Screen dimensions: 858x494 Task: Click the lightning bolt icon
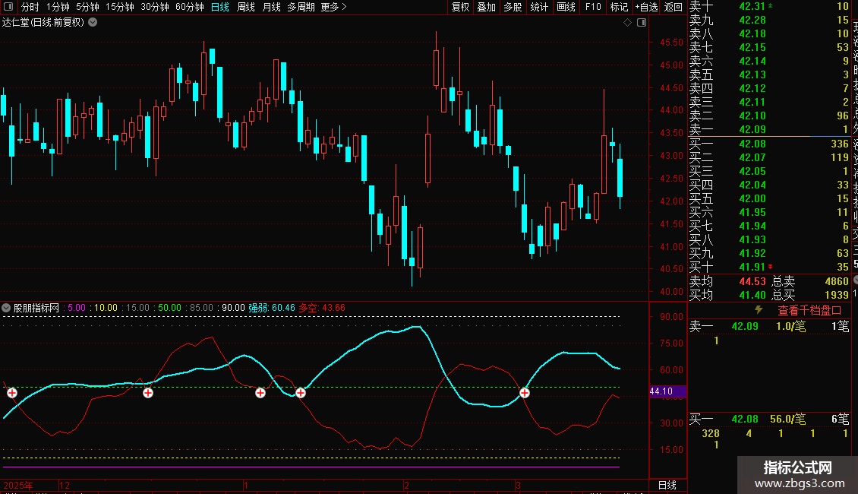pos(758,310)
